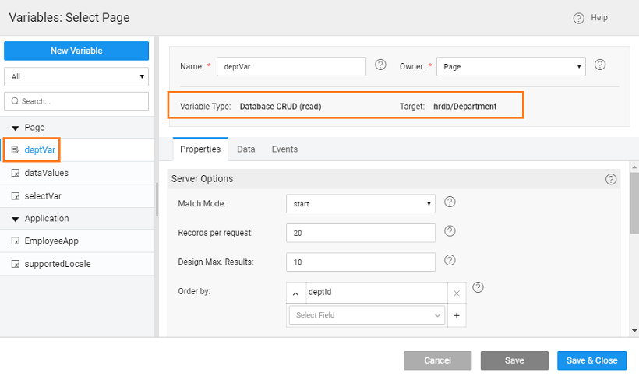Switch to the Events tab
Image resolution: width=639 pixels, height=383 pixels.
284,149
